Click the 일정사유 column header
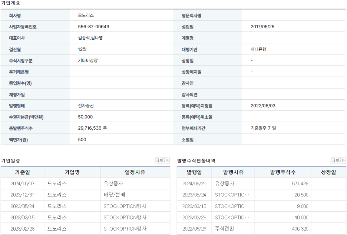347x235 pixels. [135, 172]
